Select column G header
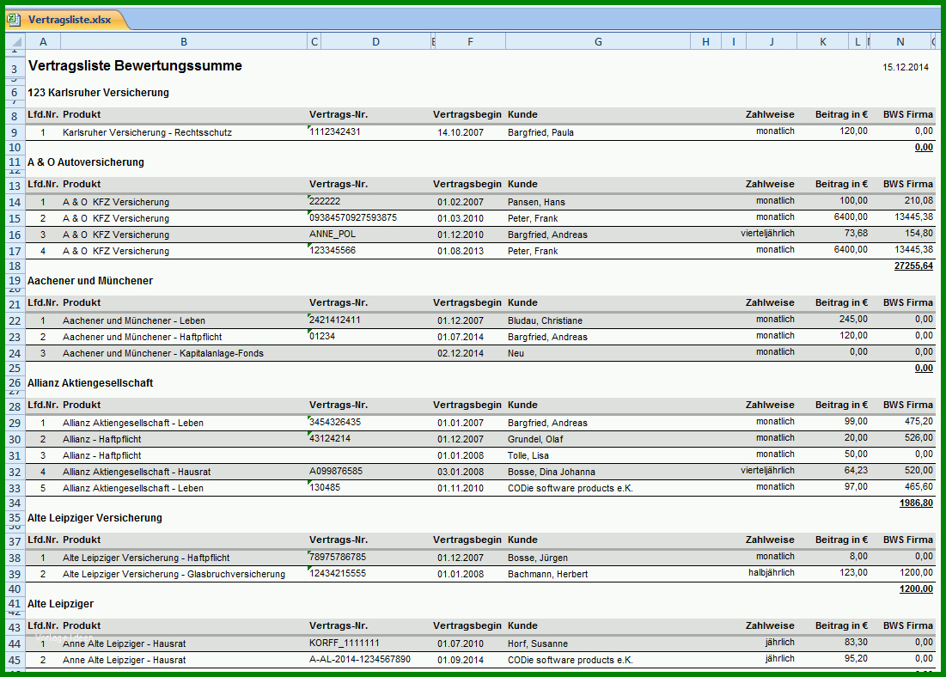Screen dimensions: 946x677 click(x=598, y=41)
